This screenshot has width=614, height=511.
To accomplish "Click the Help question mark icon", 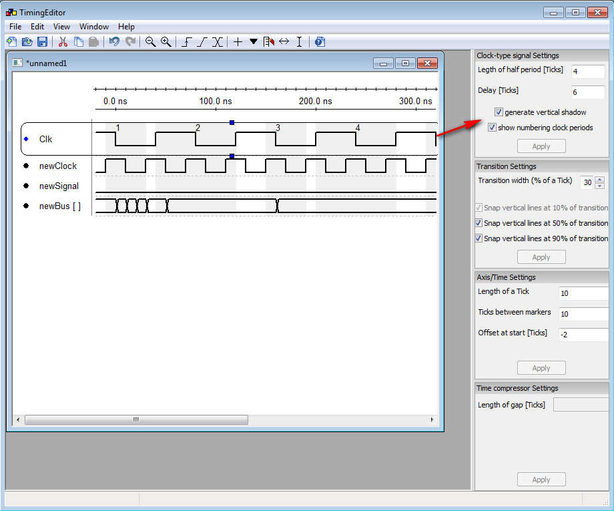I will 320,41.
